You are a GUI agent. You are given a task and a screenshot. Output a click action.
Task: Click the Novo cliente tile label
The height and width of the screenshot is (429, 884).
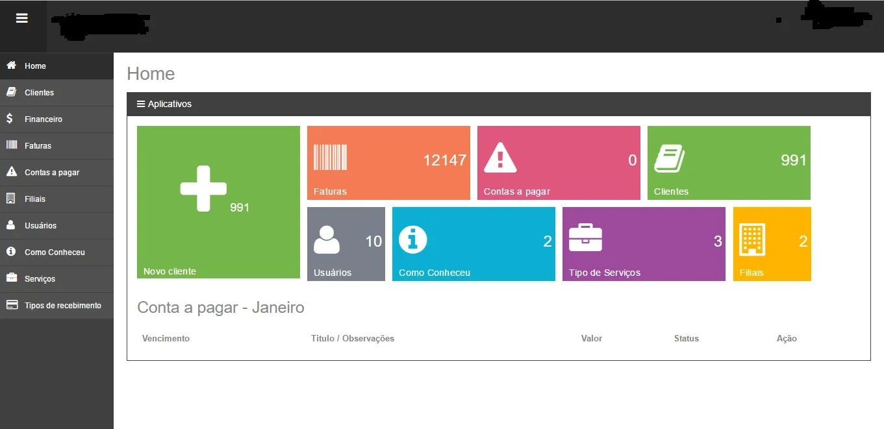click(170, 271)
